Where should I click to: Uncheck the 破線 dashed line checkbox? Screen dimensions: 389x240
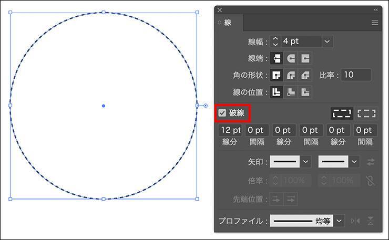(x=222, y=113)
